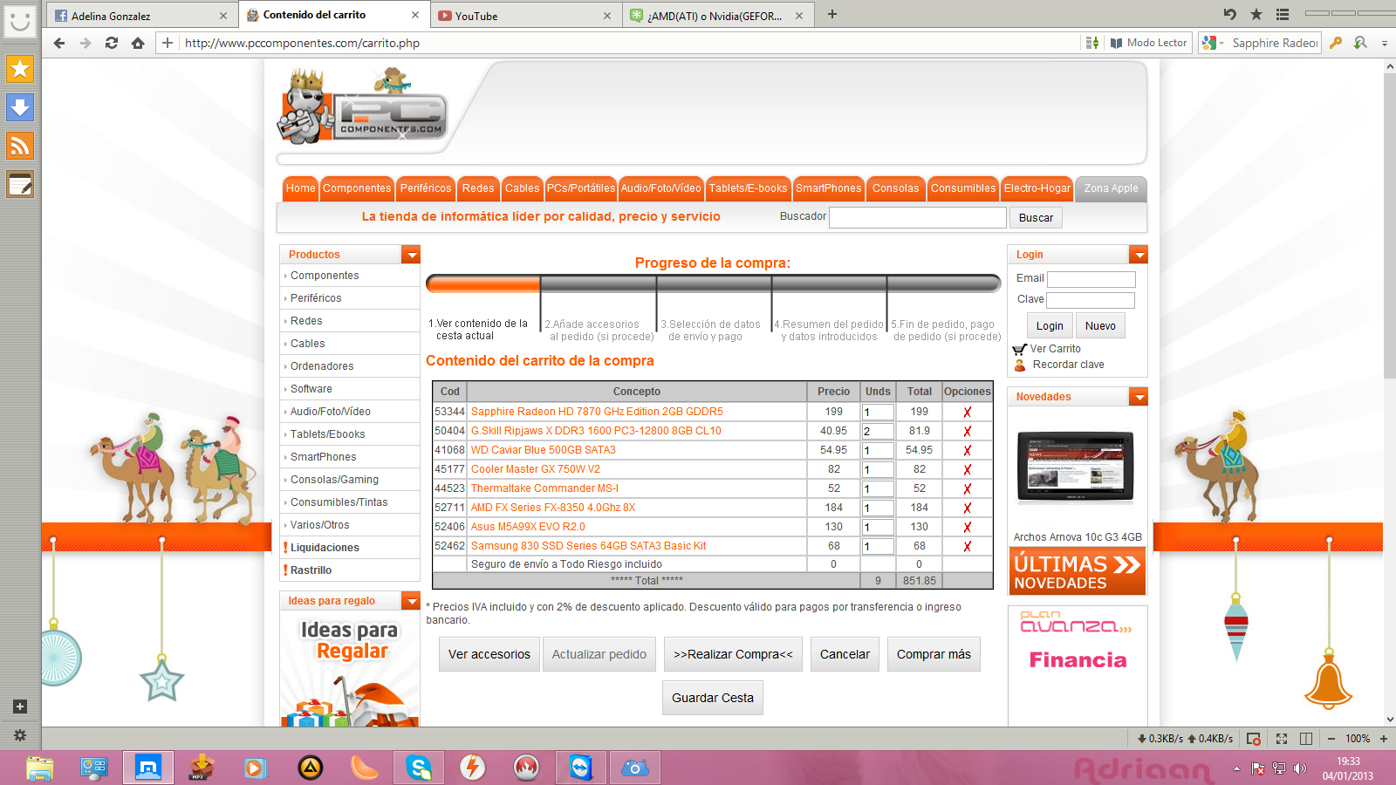Focus the Buscador search field
Viewport: 1396px width, 785px height.
[x=918, y=217]
